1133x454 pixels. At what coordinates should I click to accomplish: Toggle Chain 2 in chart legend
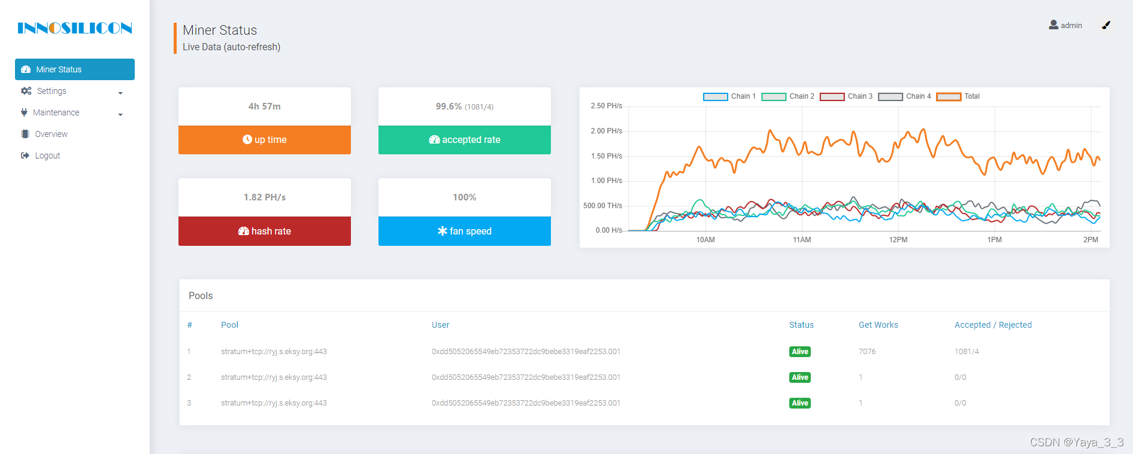click(787, 96)
